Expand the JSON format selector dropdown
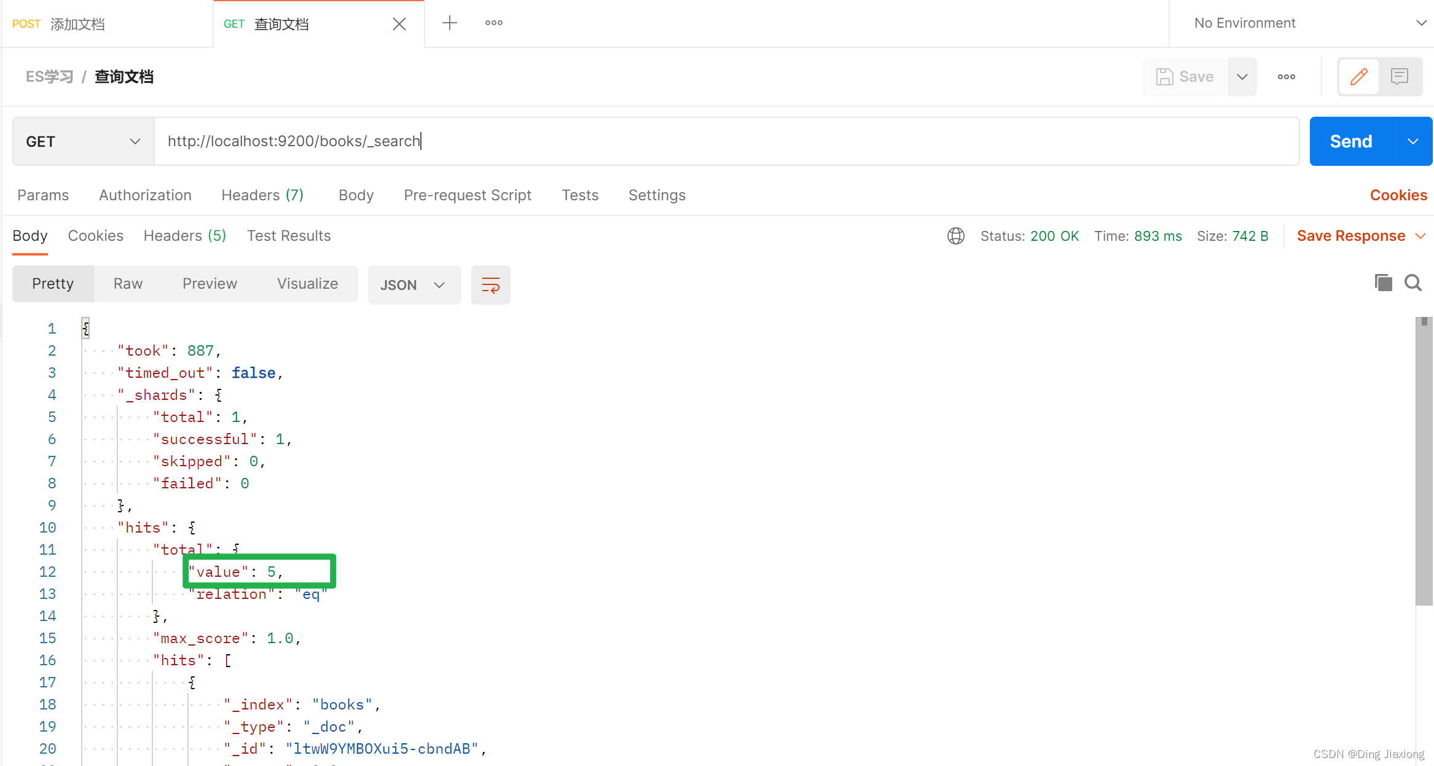1434x766 pixels. 439,284
